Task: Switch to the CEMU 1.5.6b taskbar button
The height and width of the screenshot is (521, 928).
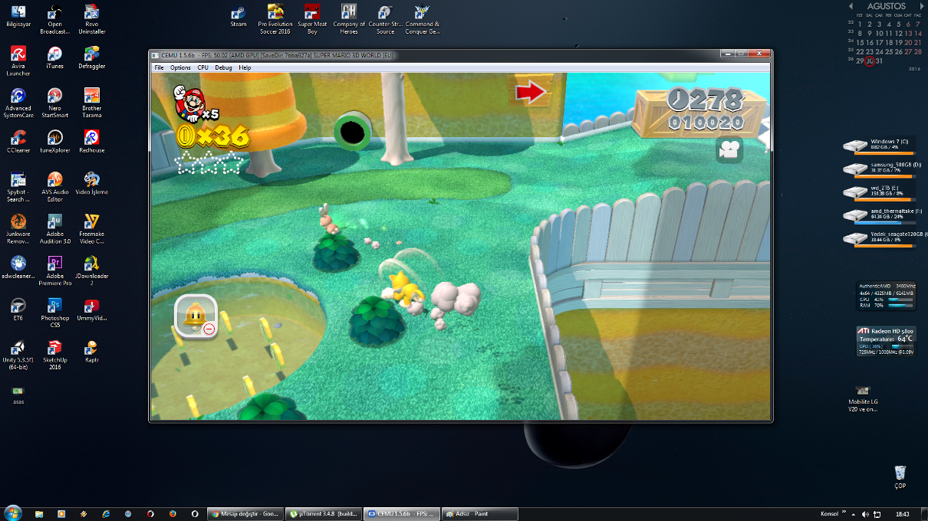Action: click(x=402, y=514)
